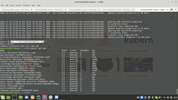Open Skype from the taskbar
This screenshot has height=100, width=178.
[44, 97]
